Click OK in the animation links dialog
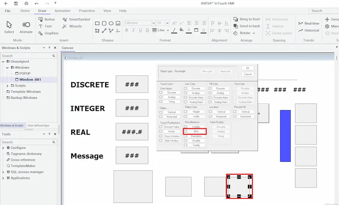339x205 pixels. (248, 68)
